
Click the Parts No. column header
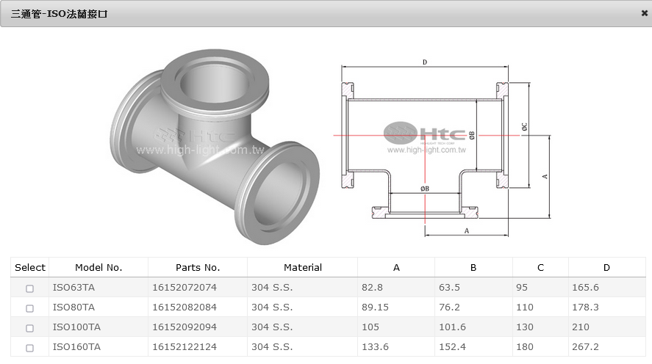pyautogui.click(x=198, y=268)
